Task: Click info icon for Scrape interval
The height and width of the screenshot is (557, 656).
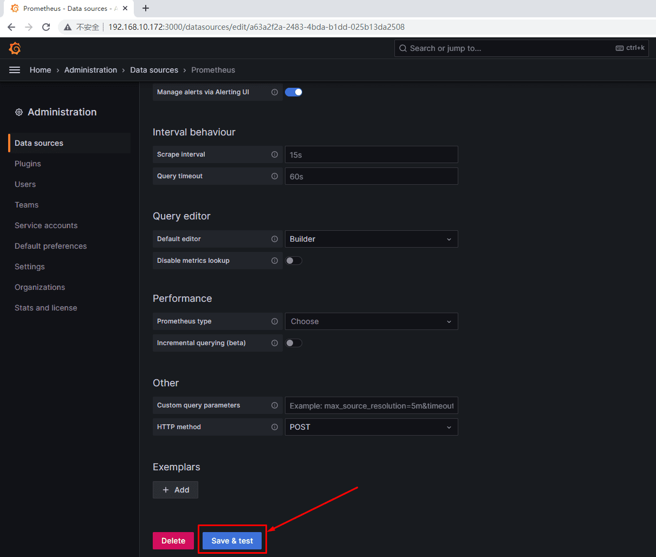Action: point(275,154)
